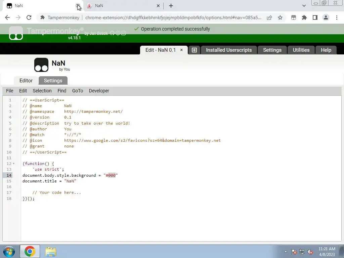Click the network tray icon
This screenshot has width=344, height=258.
pos(302,252)
